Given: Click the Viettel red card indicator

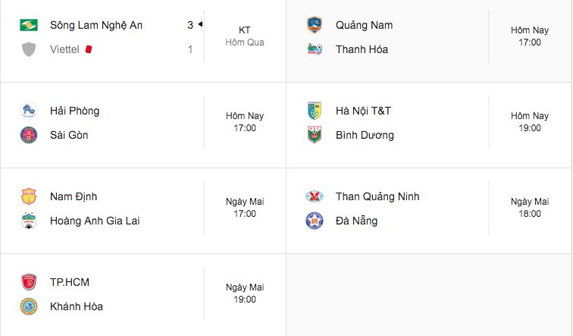Looking at the screenshot, I should 89,49.
